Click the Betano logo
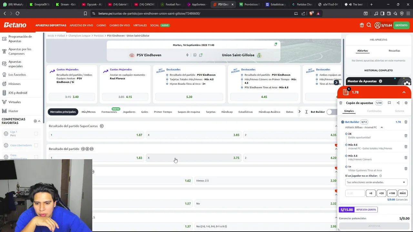The height and width of the screenshot is (232, 413). tap(15, 25)
